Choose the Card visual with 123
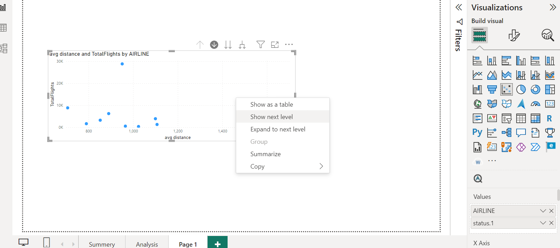This screenshot has height=248, width=560. click(x=550, y=104)
